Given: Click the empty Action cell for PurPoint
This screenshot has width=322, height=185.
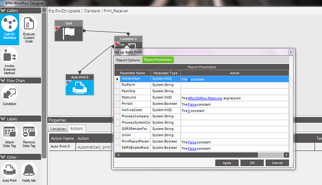Looking at the screenshot, I should coord(235,85).
